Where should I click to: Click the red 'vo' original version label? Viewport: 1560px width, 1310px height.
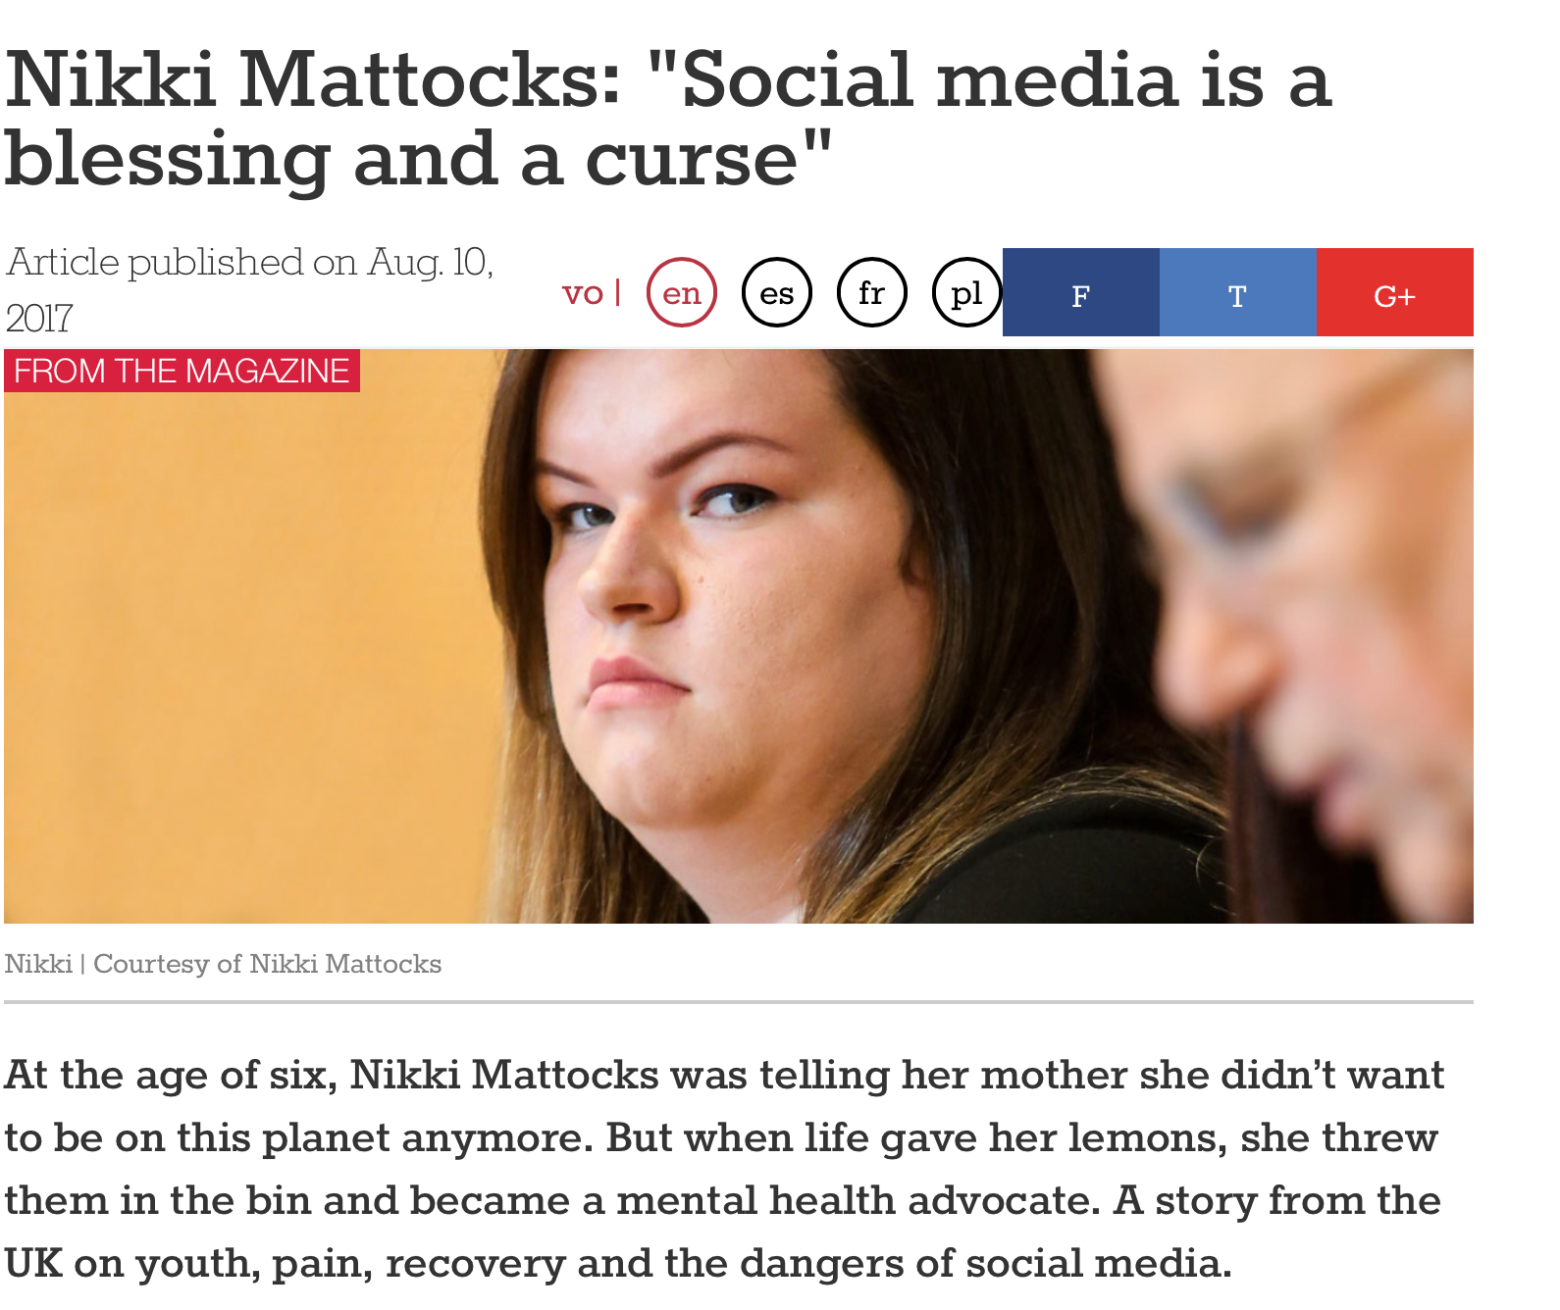pos(582,292)
